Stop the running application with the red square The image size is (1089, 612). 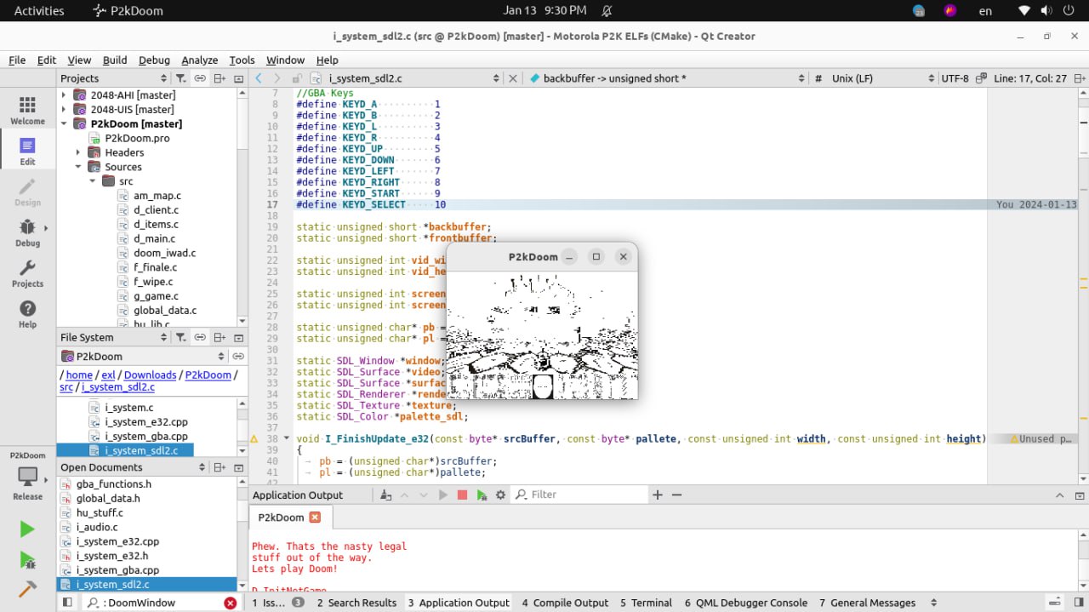pos(462,495)
